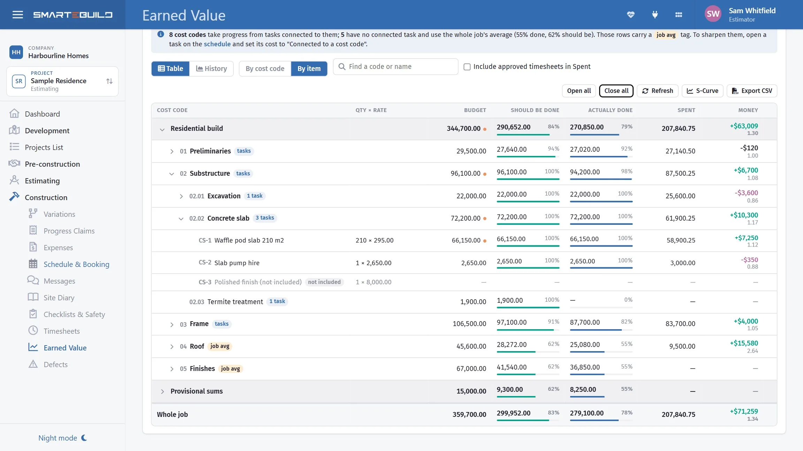Image resolution: width=803 pixels, height=451 pixels.
Task: Open Site Diary from sidebar
Action: 59,298
